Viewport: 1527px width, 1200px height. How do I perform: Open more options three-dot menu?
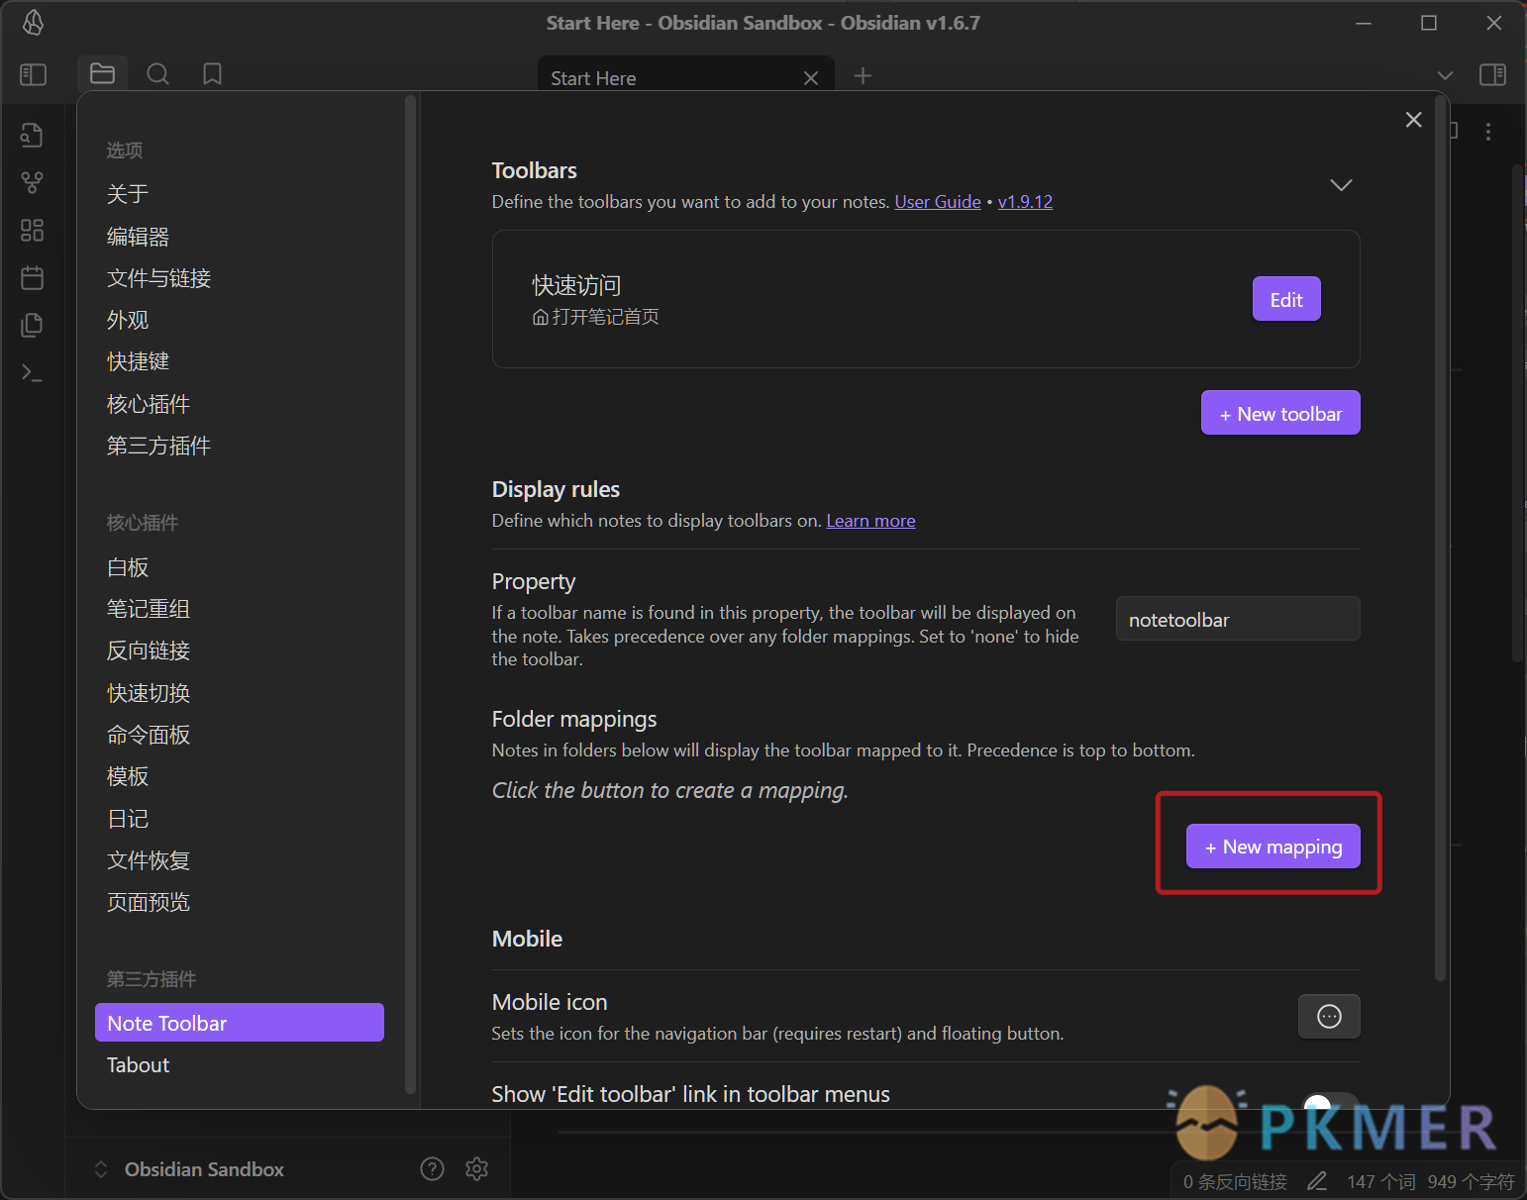(x=1487, y=132)
